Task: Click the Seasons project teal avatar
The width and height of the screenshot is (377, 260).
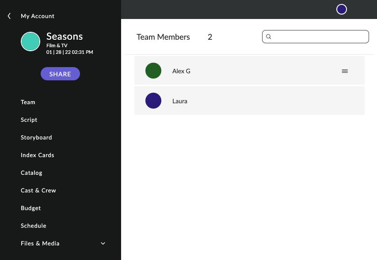Action: pos(30,41)
